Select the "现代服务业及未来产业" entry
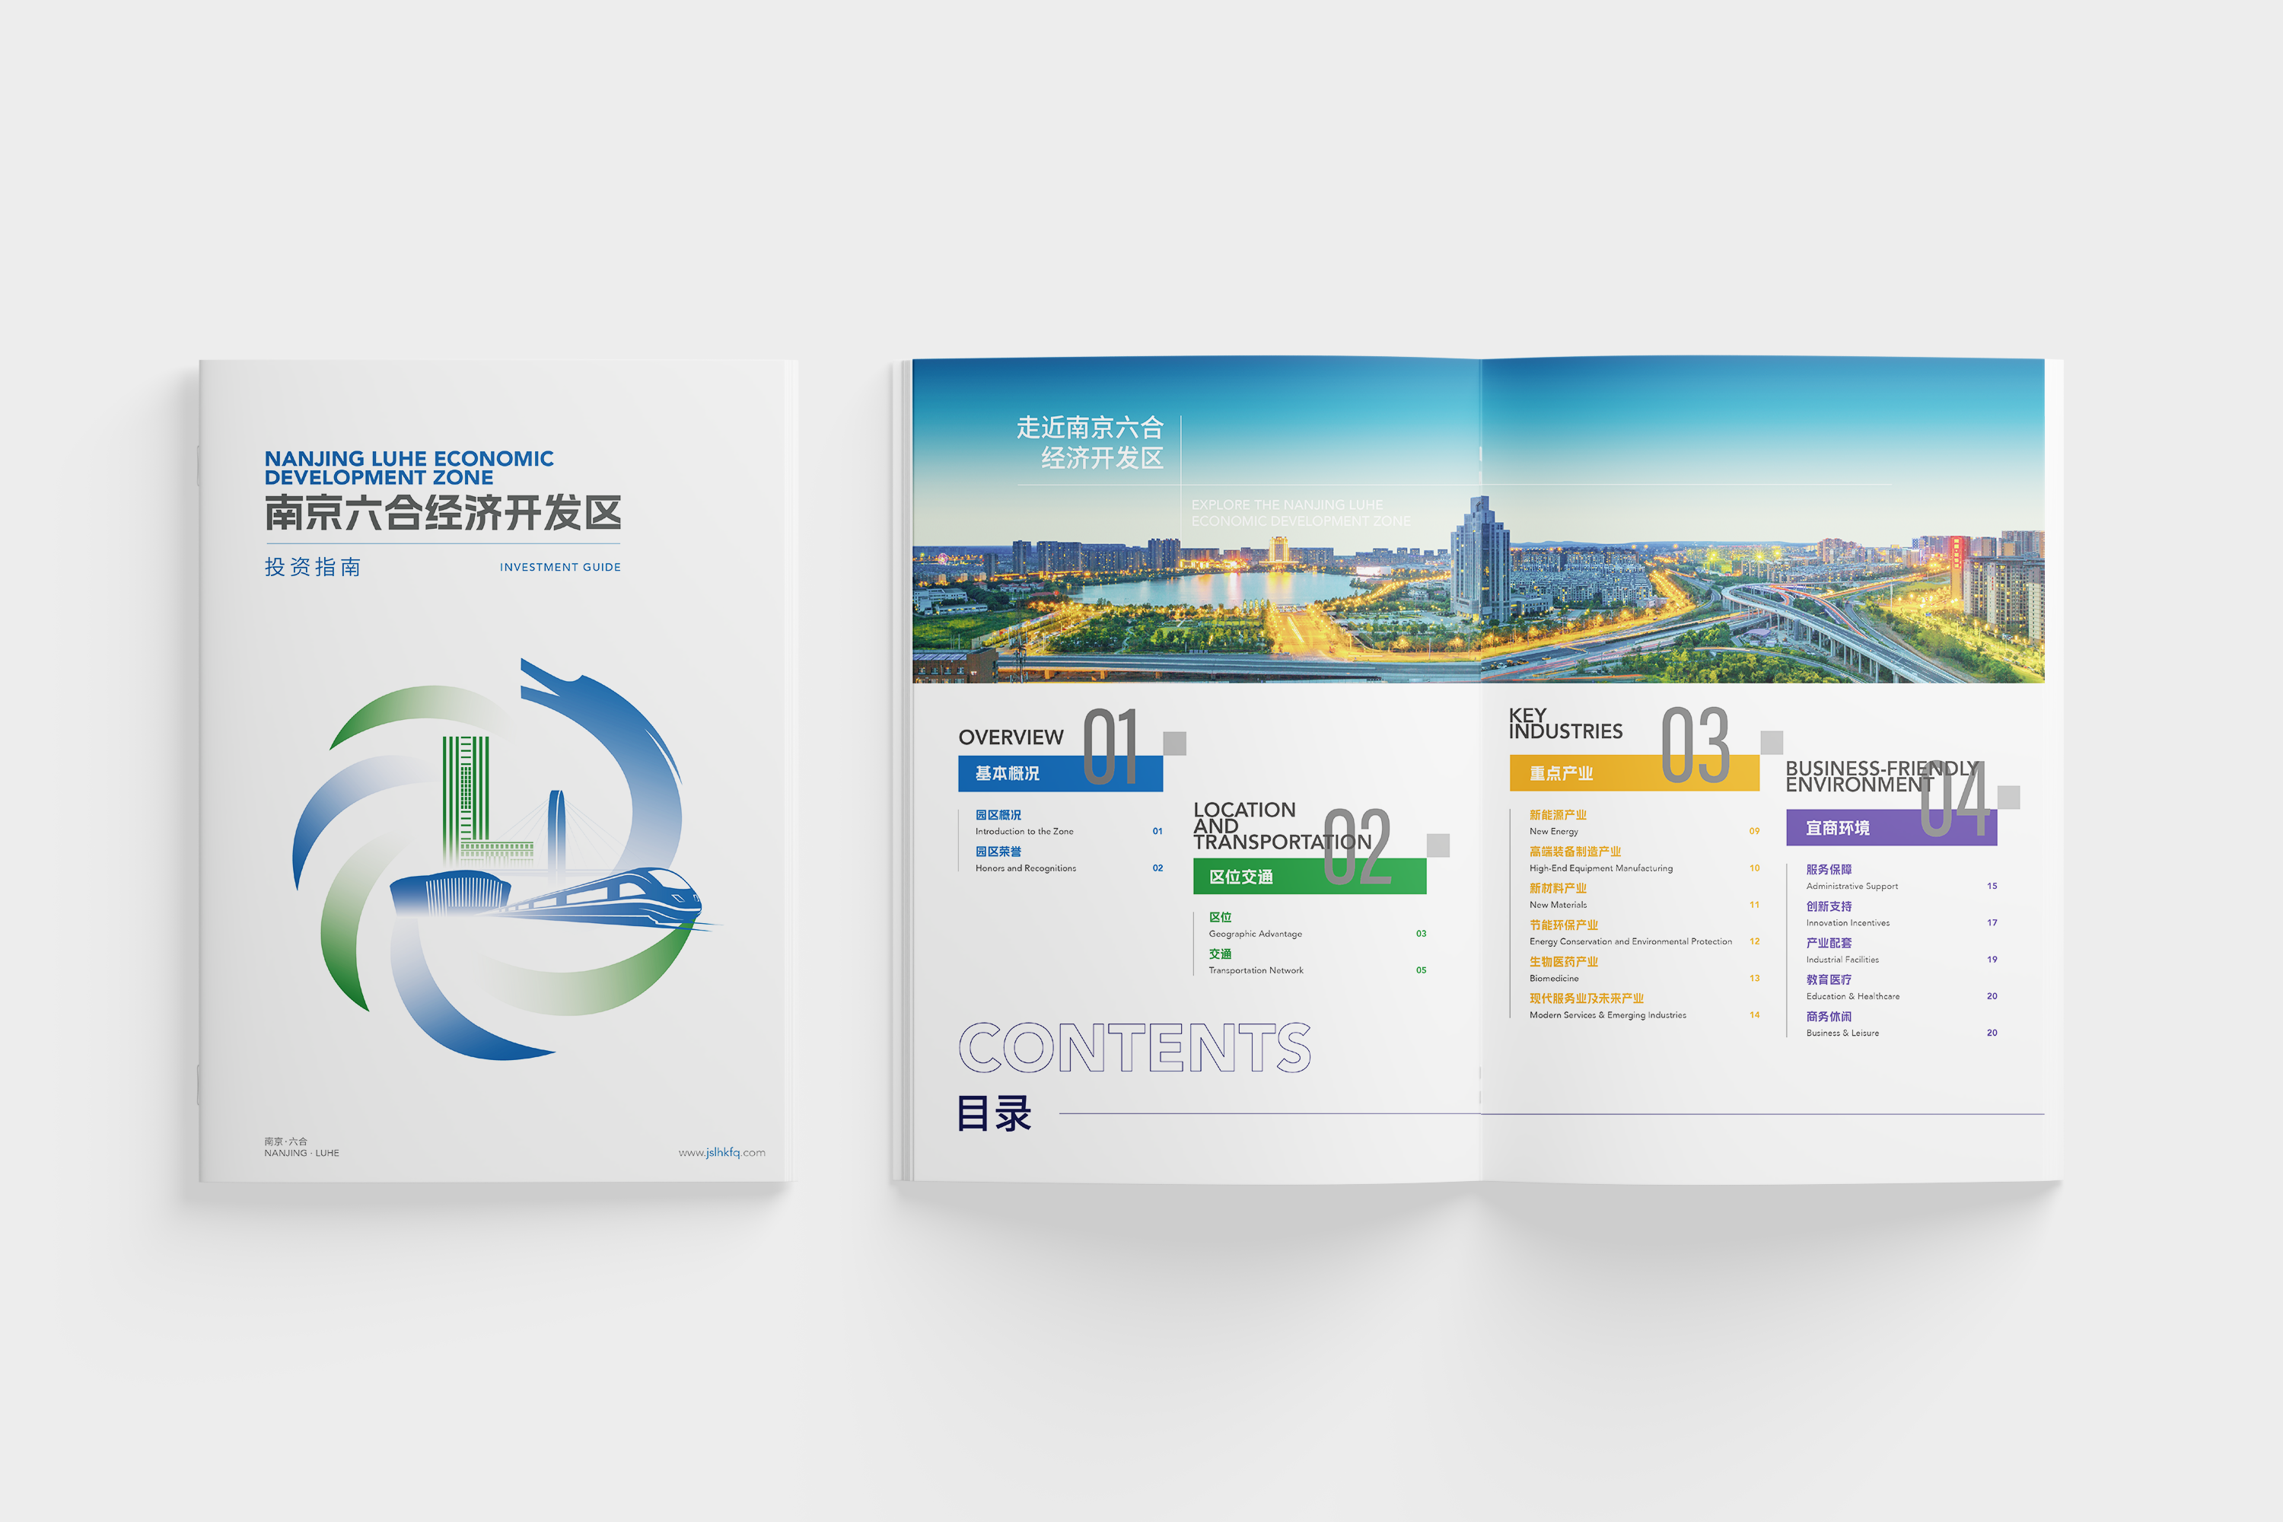The height and width of the screenshot is (1522, 2283). point(1587,998)
